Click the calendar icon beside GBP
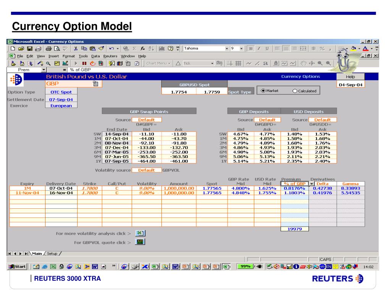The height and width of the screenshot is (293, 391). point(95,84)
